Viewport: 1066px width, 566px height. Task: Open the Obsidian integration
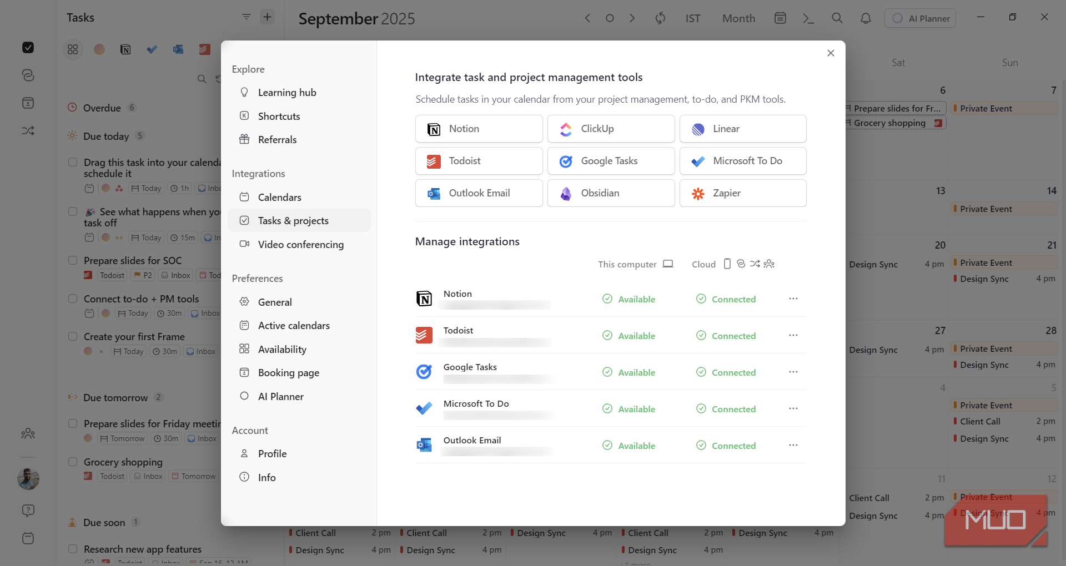611,193
